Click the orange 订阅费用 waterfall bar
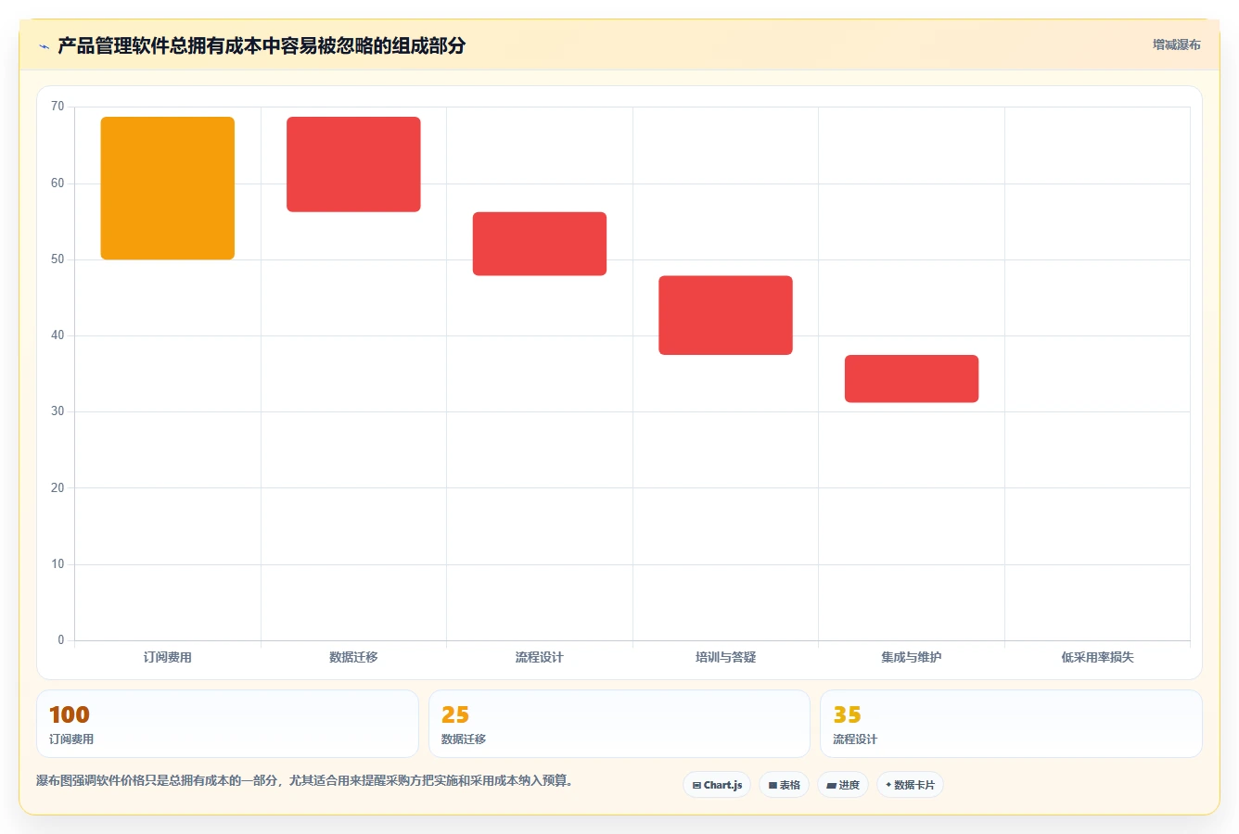Image resolution: width=1239 pixels, height=834 pixels. tap(168, 188)
